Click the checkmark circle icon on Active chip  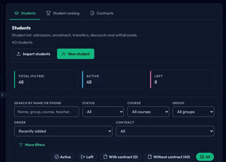coord(57,157)
